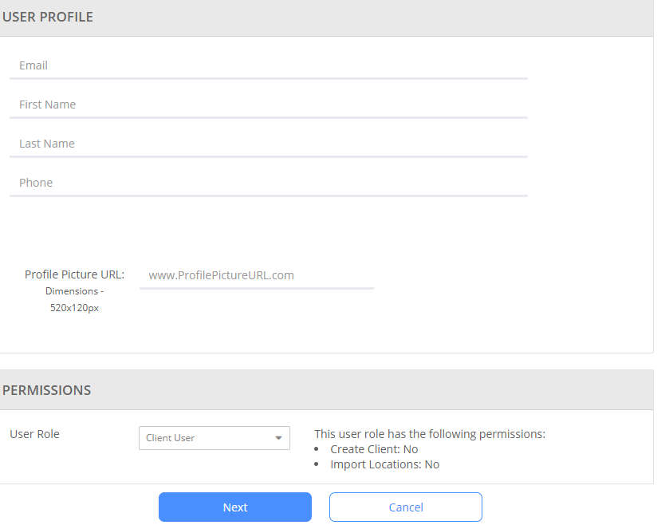Click the dropdown arrow beside Client User

(x=278, y=438)
